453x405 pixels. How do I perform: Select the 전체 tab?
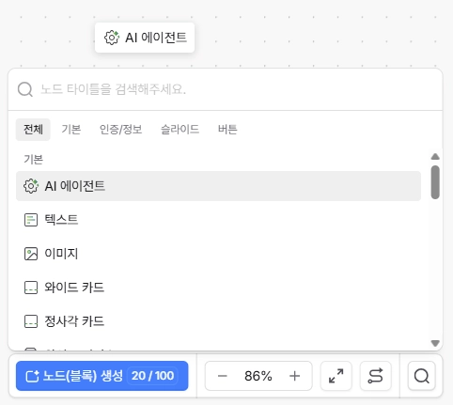33,130
